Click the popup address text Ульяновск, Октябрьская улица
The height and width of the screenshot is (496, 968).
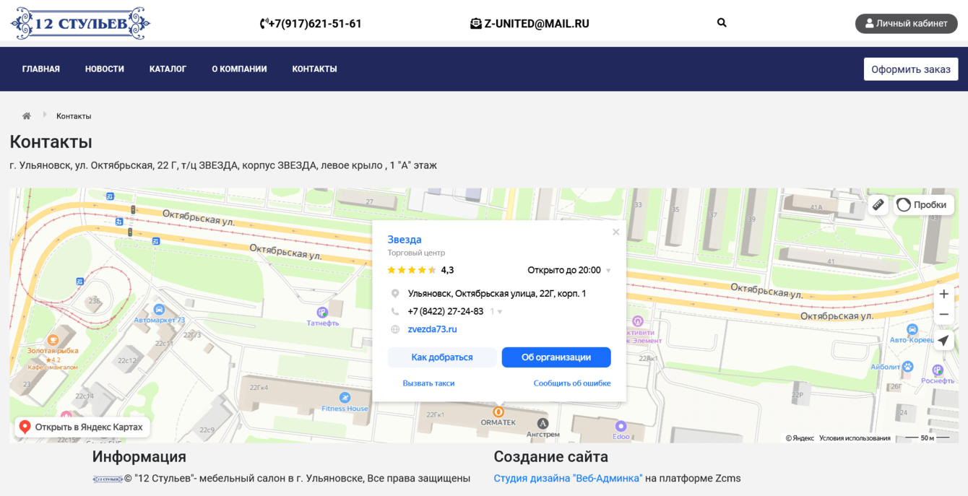(497, 294)
